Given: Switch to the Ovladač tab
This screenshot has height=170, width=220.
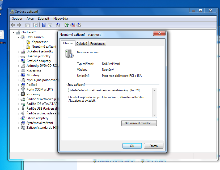Looking at the screenshot, I should coord(82,44).
